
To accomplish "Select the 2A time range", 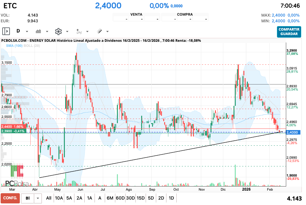I will click(x=80, y=198).
